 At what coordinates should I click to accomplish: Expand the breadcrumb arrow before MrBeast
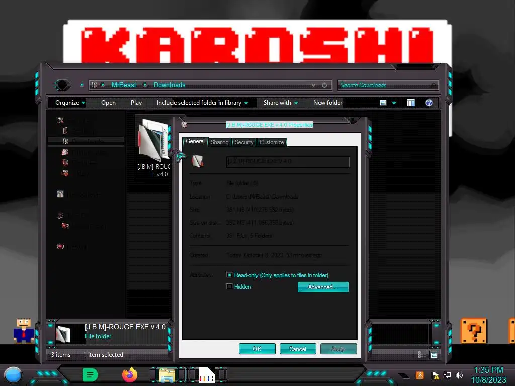pos(103,85)
